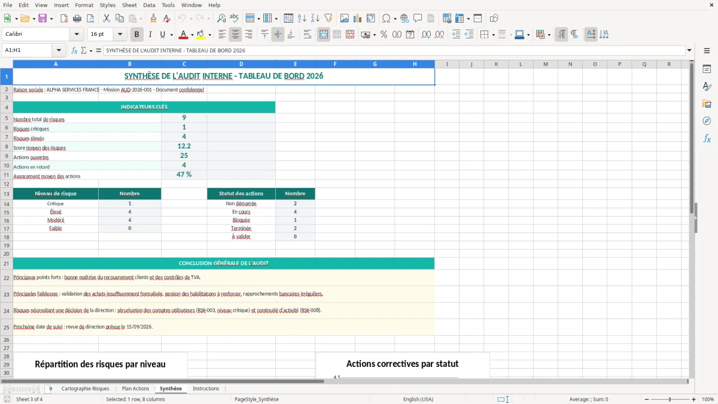
Task: Select row header 13
Action: pyautogui.click(x=7, y=194)
